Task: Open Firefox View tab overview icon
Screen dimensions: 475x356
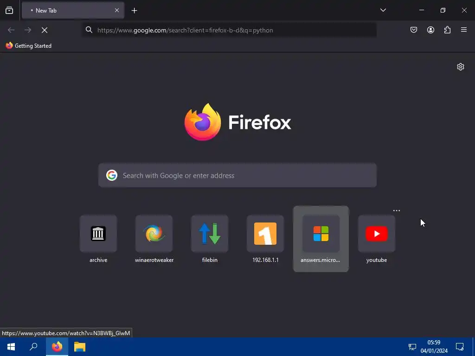Action: coord(9,11)
